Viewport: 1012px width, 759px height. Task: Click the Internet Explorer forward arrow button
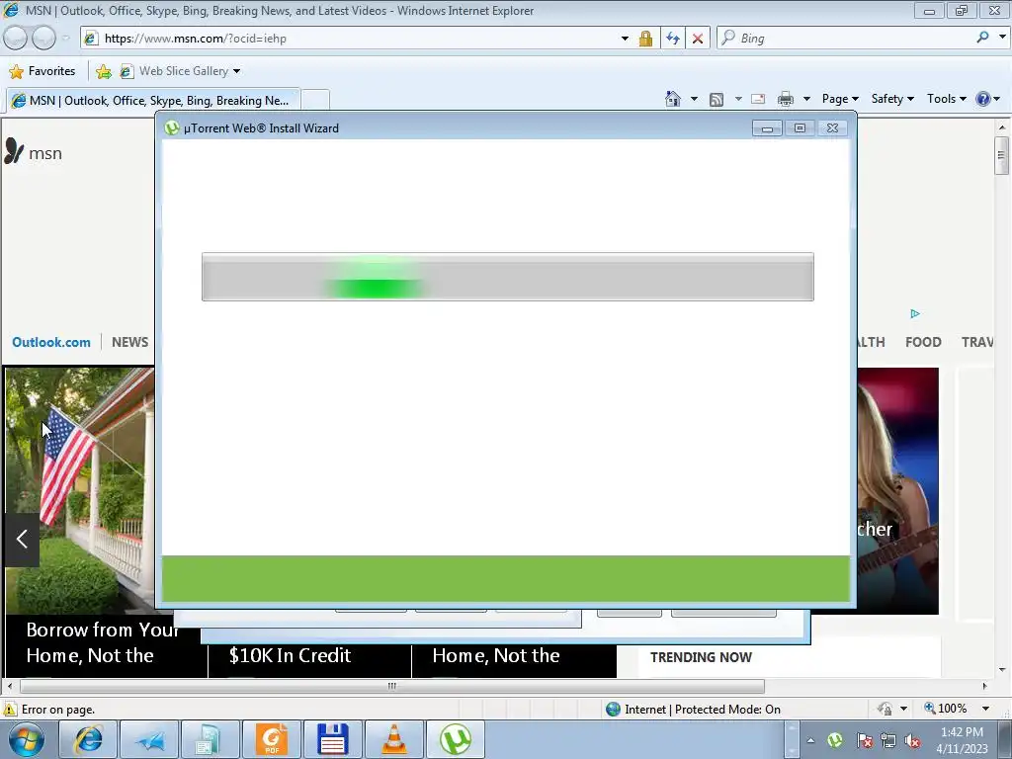point(43,39)
